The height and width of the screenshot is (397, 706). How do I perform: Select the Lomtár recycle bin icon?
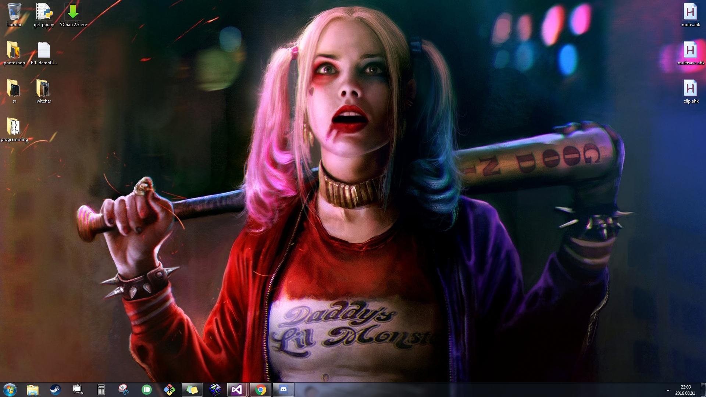click(14, 15)
